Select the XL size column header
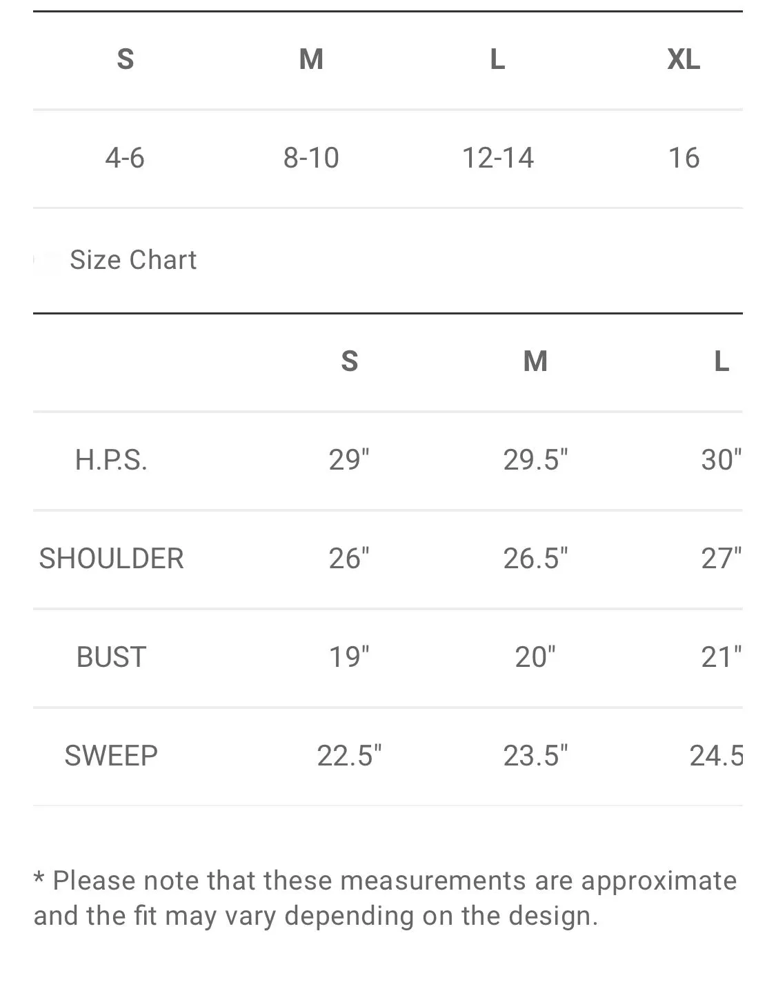 (x=684, y=59)
